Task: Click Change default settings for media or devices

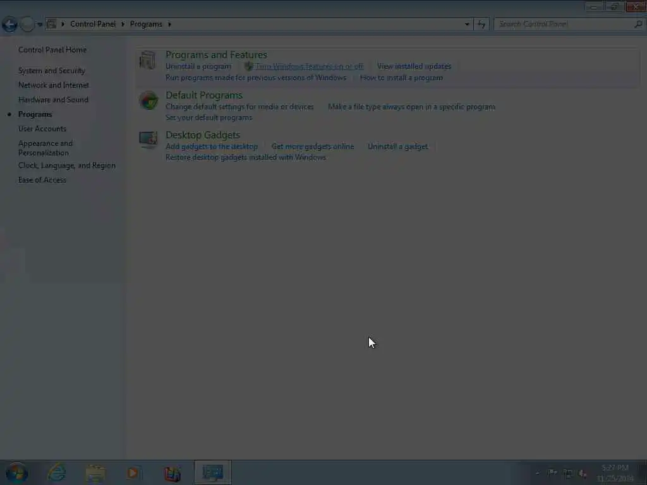Action: point(239,107)
